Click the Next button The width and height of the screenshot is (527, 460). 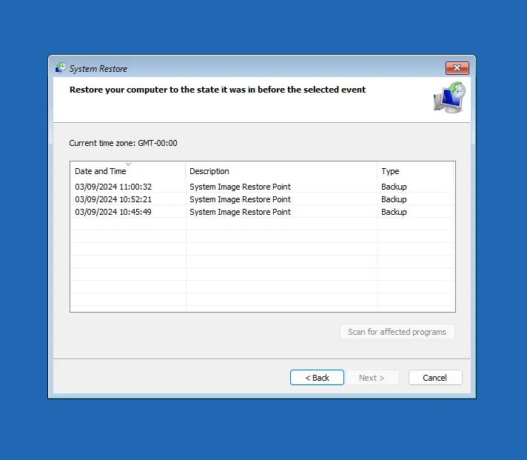coord(372,378)
